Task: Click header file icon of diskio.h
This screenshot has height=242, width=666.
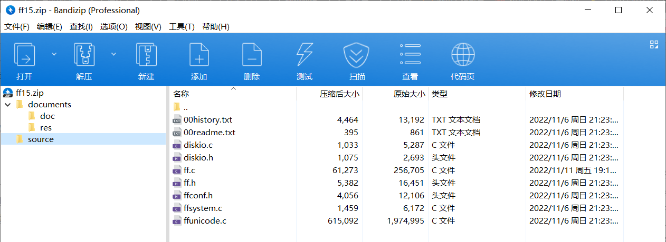Action: [x=177, y=158]
